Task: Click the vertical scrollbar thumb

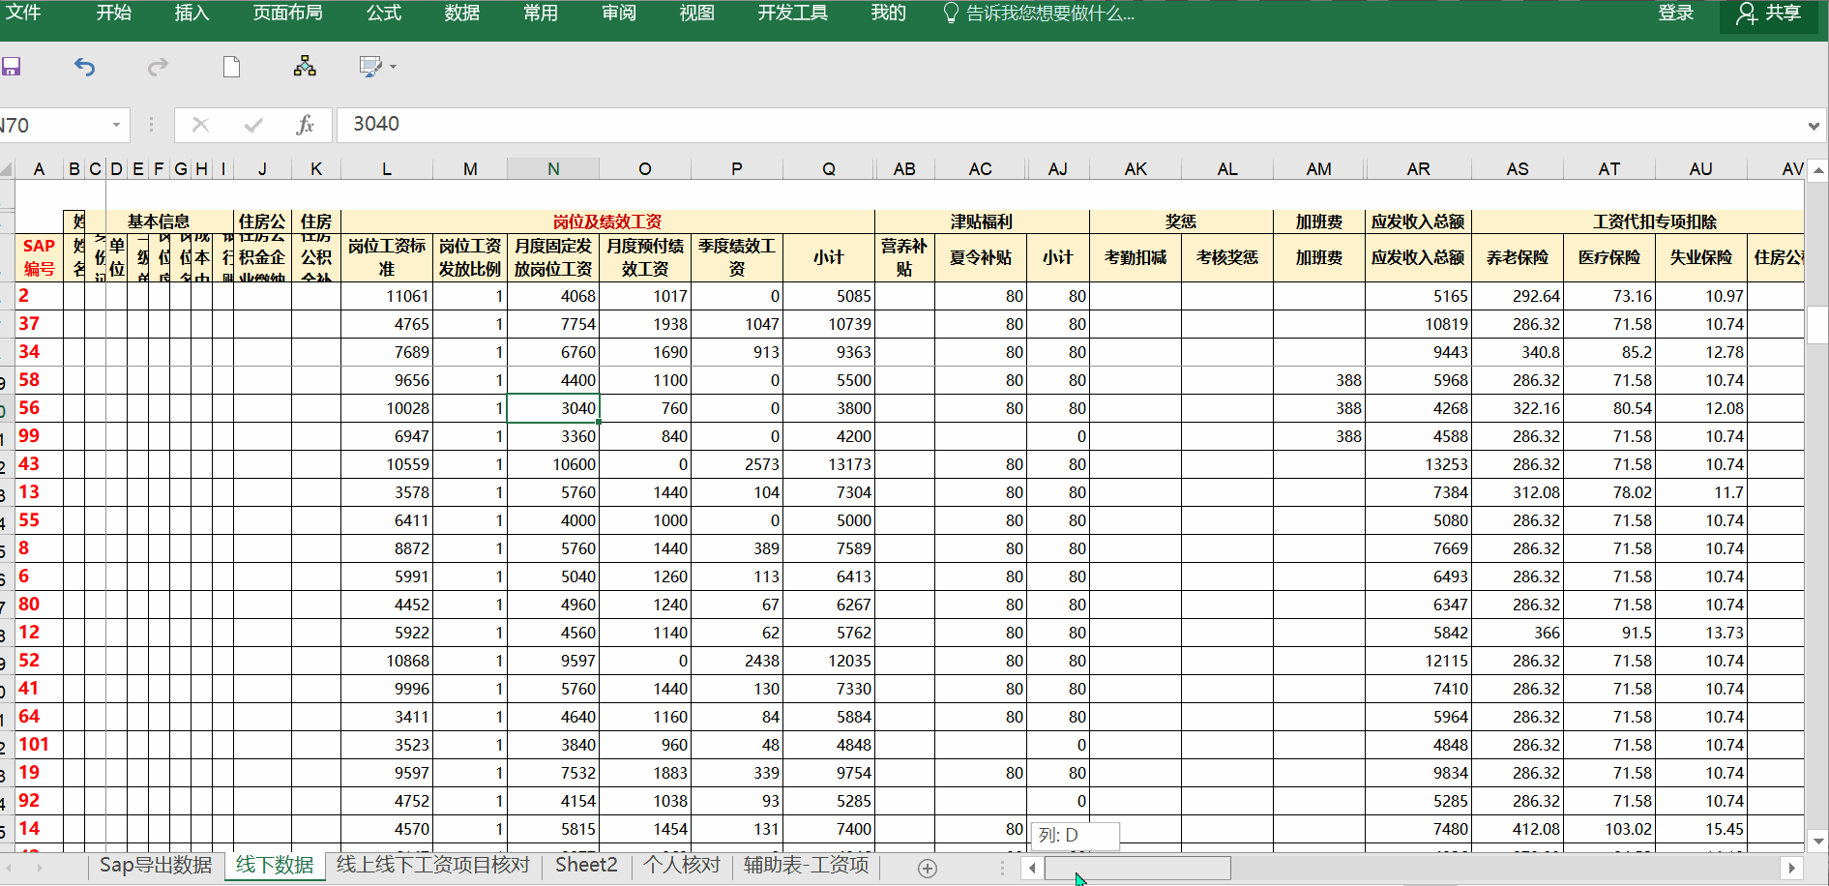Action: click(x=1818, y=325)
